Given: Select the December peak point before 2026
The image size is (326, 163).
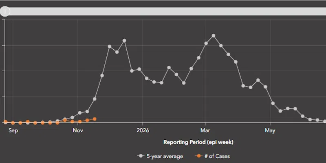Looking at the screenshot, I should tap(124, 41).
